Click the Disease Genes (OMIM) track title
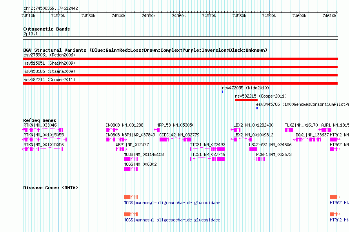 point(51,188)
